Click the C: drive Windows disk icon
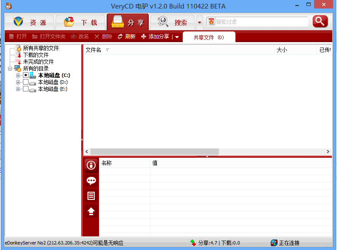Screen dimensions: 337x250 (x=32, y=75)
